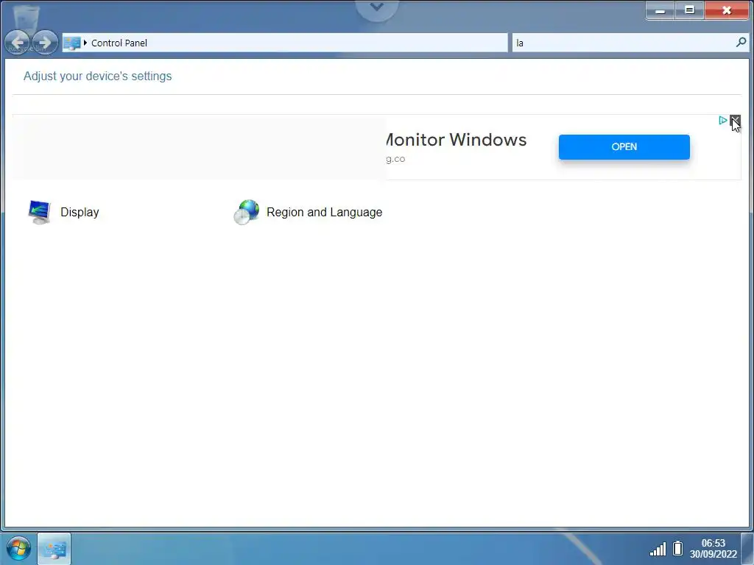Click the blue OPEN ad button
The image size is (754, 565).
click(x=624, y=147)
